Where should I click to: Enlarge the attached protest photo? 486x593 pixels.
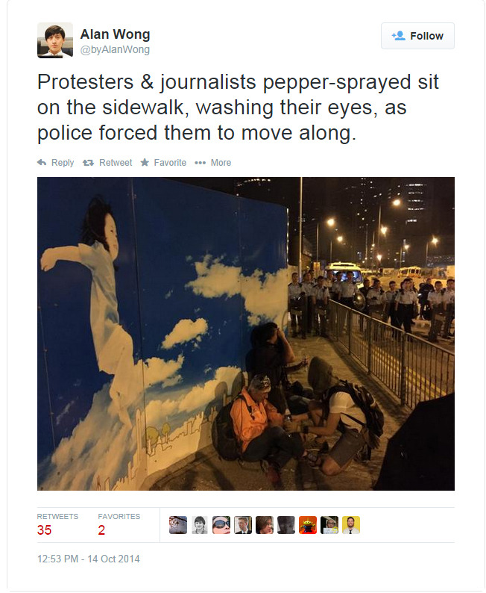[x=246, y=334]
